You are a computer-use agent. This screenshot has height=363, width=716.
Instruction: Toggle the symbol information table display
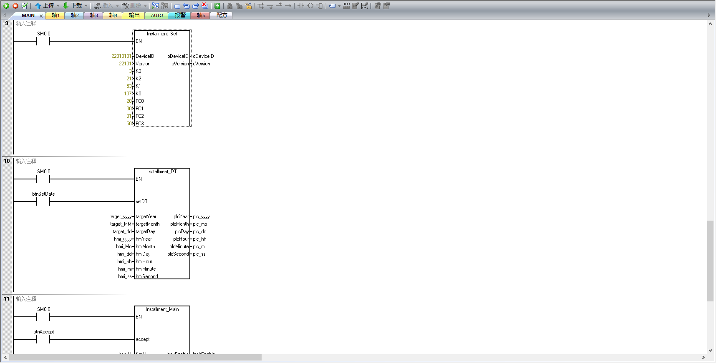pos(346,6)
